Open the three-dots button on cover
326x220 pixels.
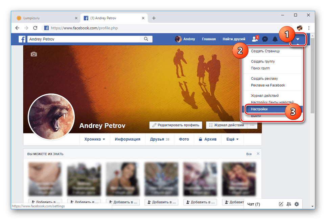tap(252, 125)
